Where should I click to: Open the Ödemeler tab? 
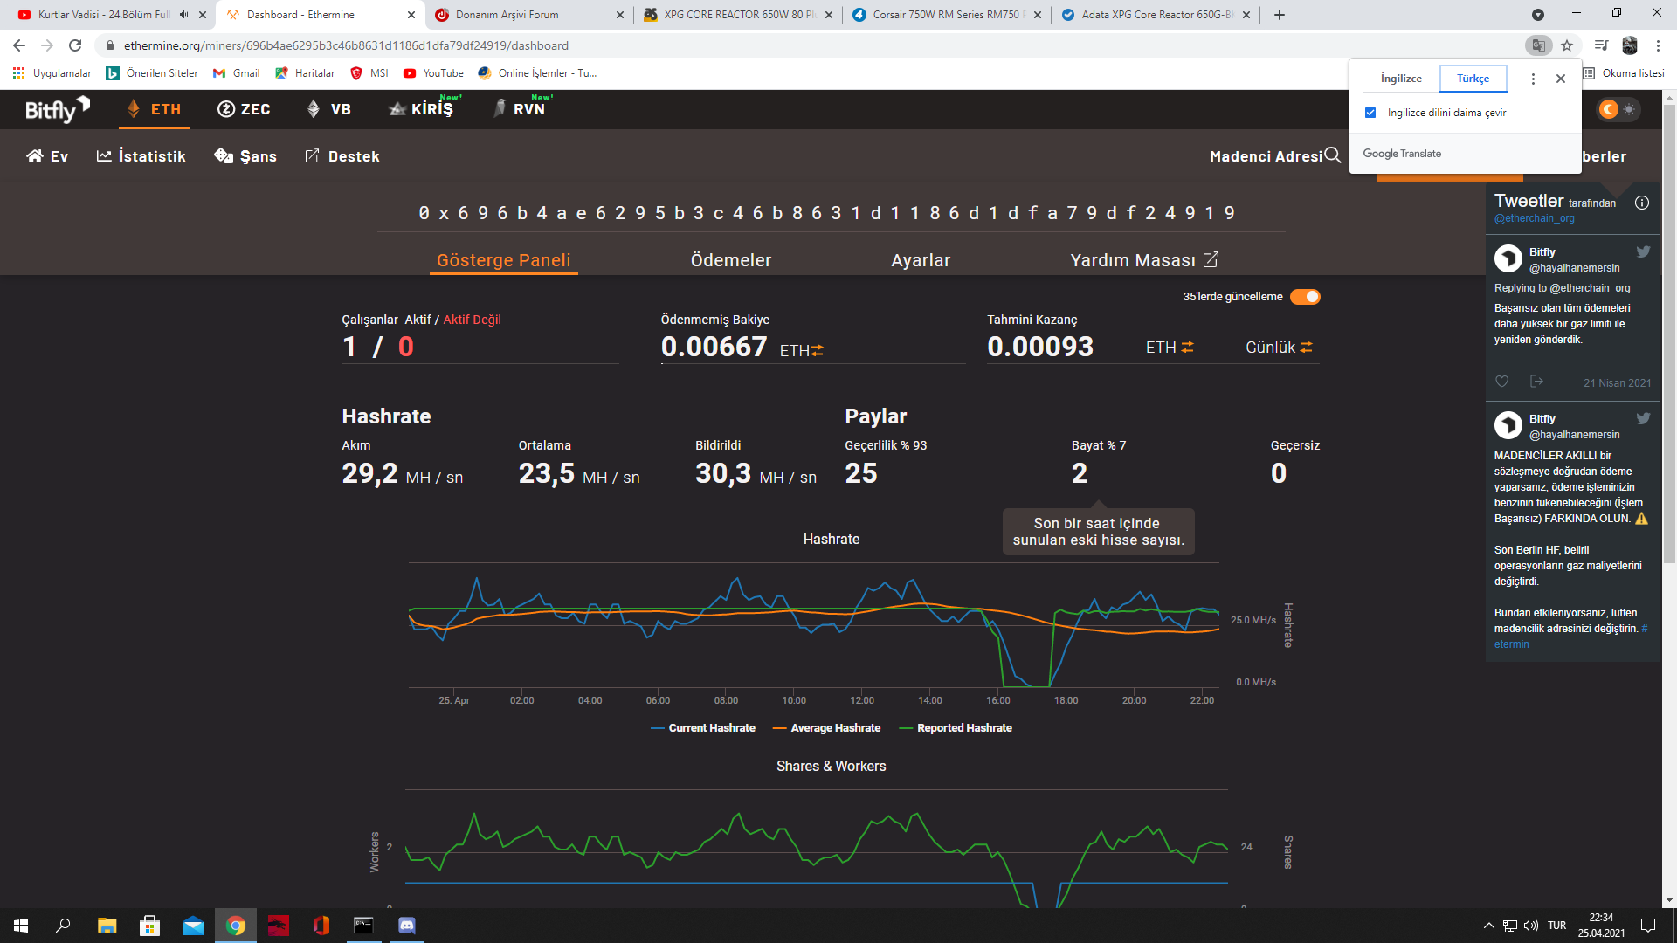730,260
